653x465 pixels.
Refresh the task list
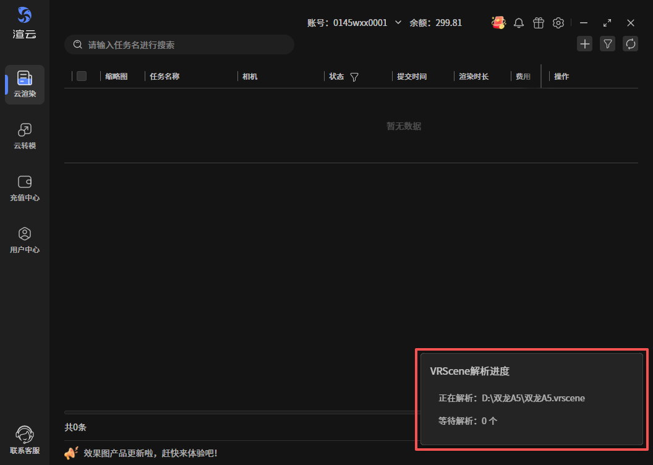click(630, 44)
